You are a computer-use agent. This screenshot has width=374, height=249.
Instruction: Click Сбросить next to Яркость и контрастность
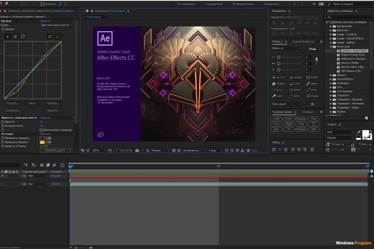45,118
